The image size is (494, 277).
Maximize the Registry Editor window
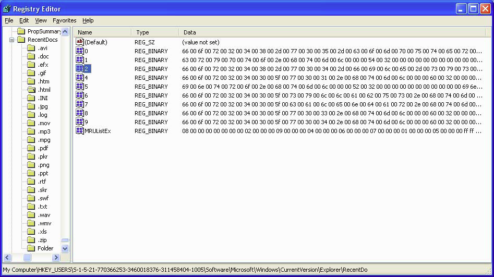click(x=473, y=9)
